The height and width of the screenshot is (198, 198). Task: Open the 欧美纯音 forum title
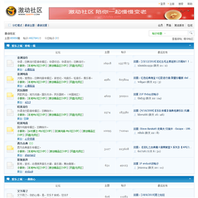click(x=23, y=123)
